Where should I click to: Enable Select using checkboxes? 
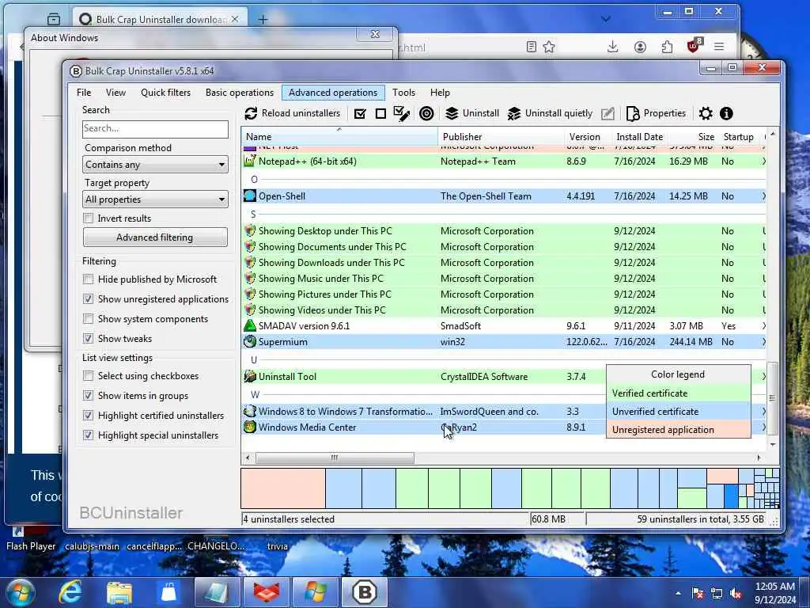click(x=89, y=375)
